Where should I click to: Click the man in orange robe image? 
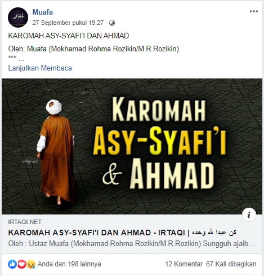[x=55, y=154]
